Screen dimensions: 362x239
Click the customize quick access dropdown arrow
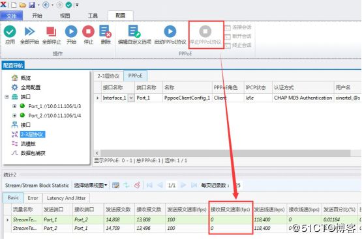point(77,5)
